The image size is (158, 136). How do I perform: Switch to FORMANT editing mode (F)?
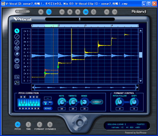coord(39,125)
